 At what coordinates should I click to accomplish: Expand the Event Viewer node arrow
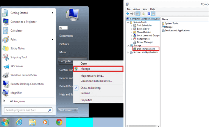click(131, 29)
